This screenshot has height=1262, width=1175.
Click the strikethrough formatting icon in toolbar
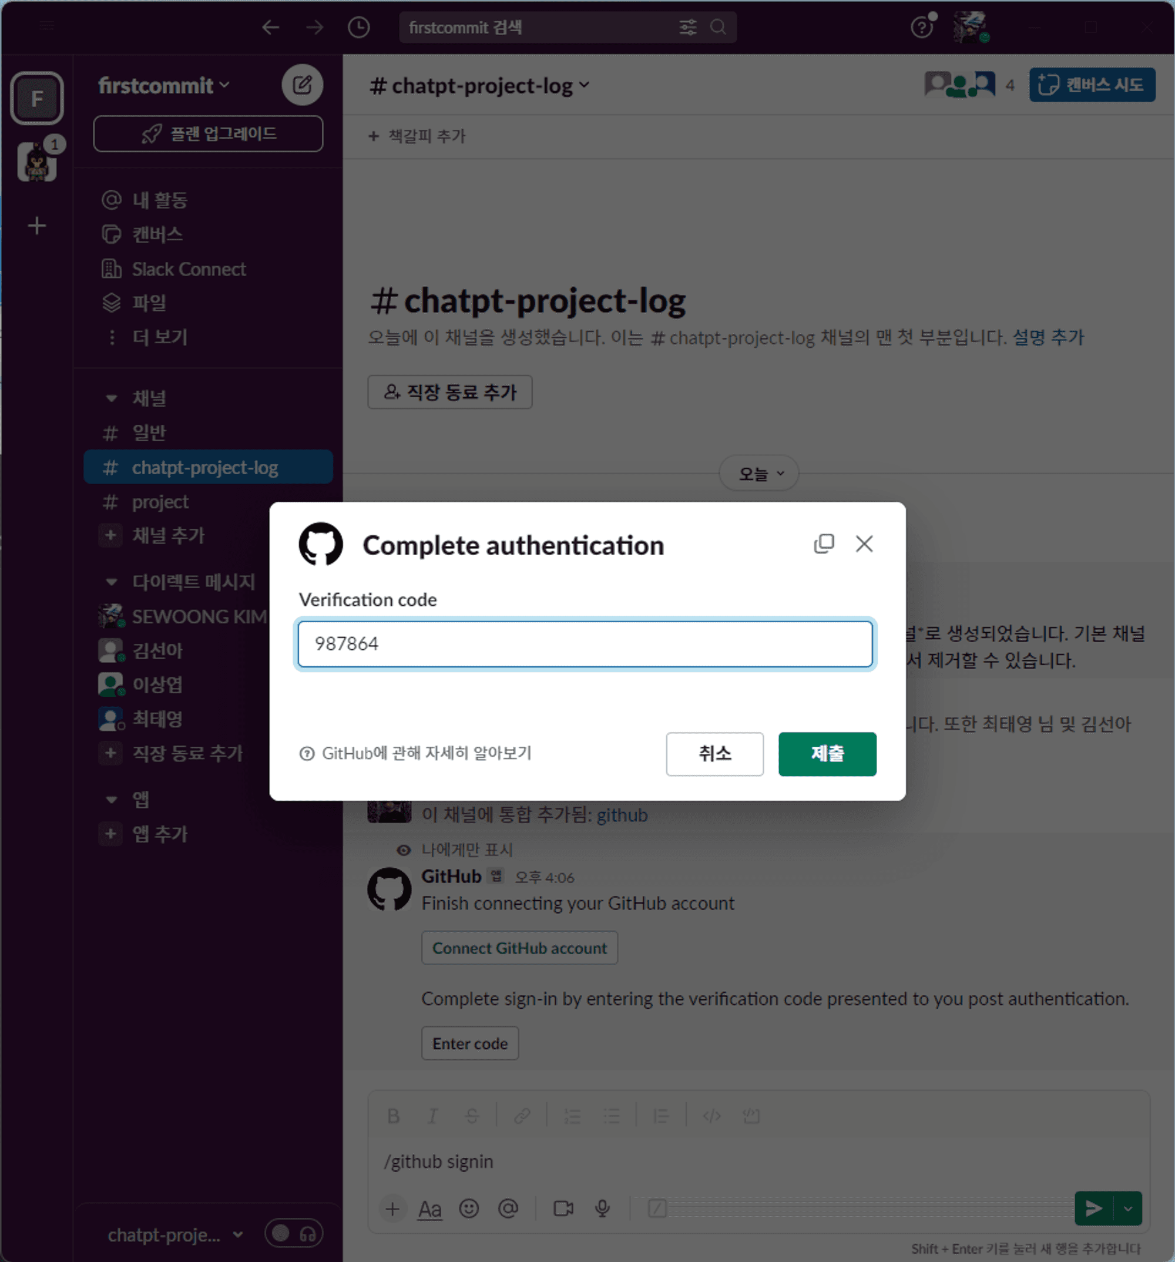click(x=473, y=1116)
